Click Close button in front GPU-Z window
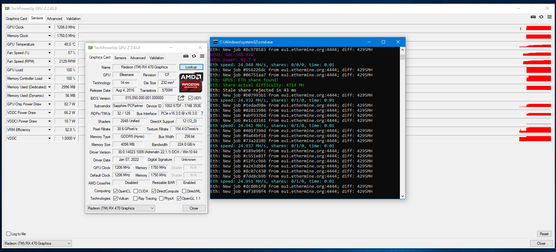Image resolution: width=556 pixels, height=252 pixels. (x=194, y=208)
